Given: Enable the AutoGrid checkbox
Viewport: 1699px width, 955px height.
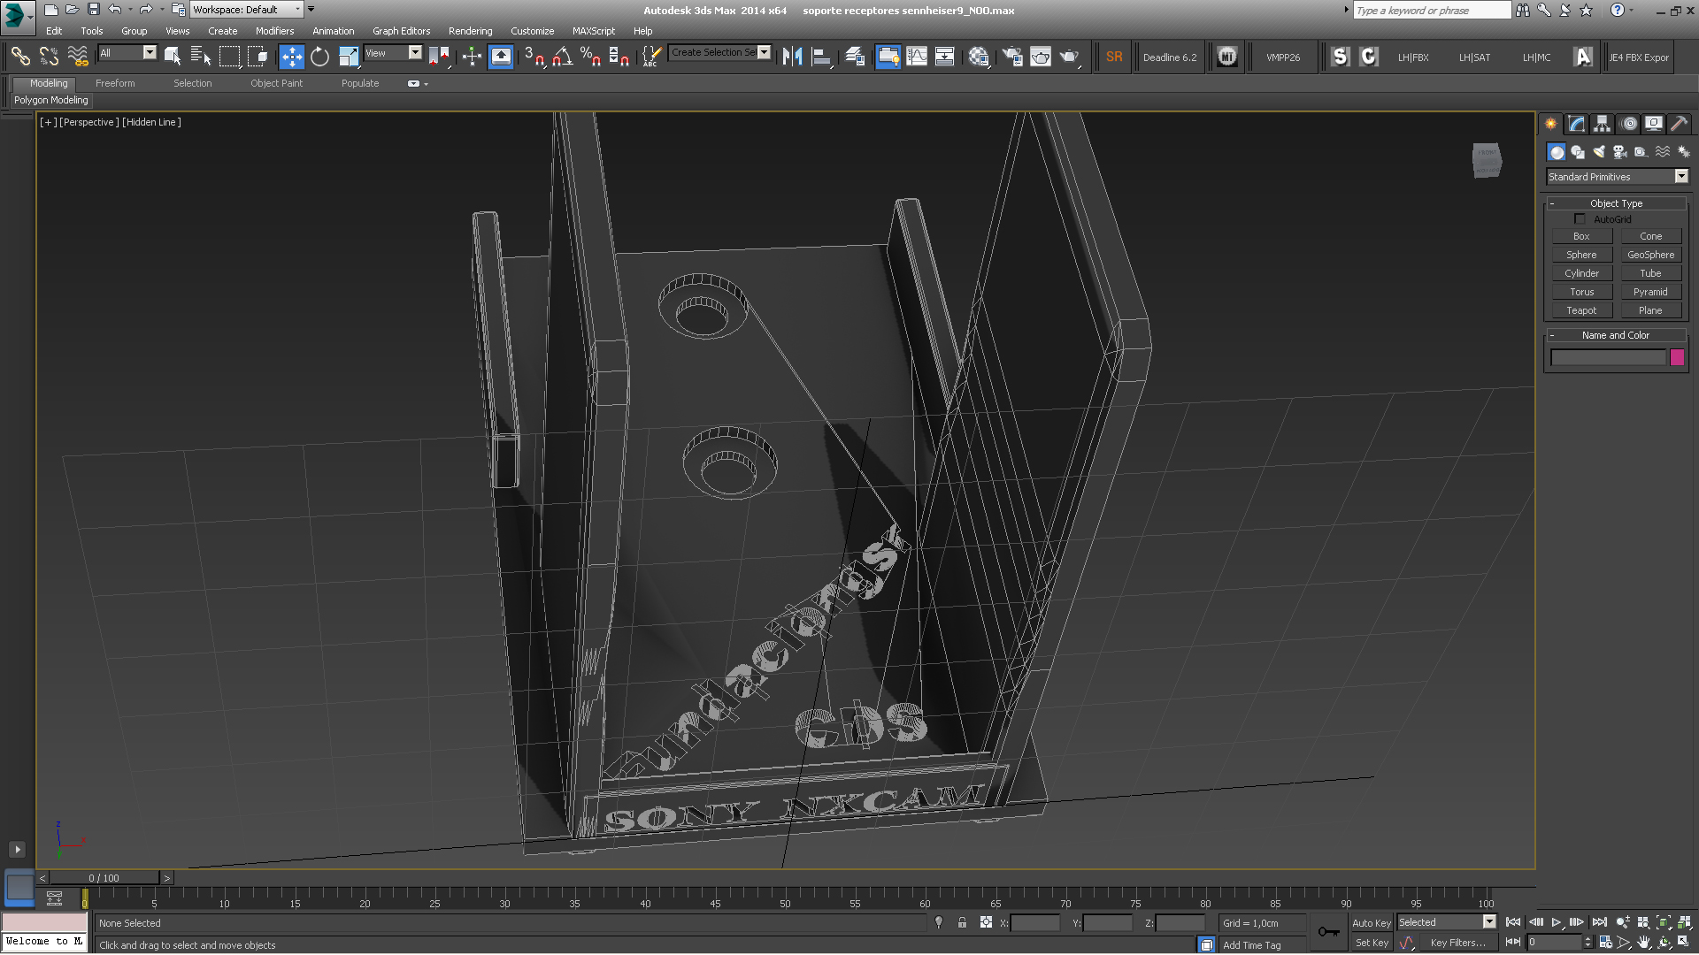Looking at the screenshot, I should point(1580,218).
